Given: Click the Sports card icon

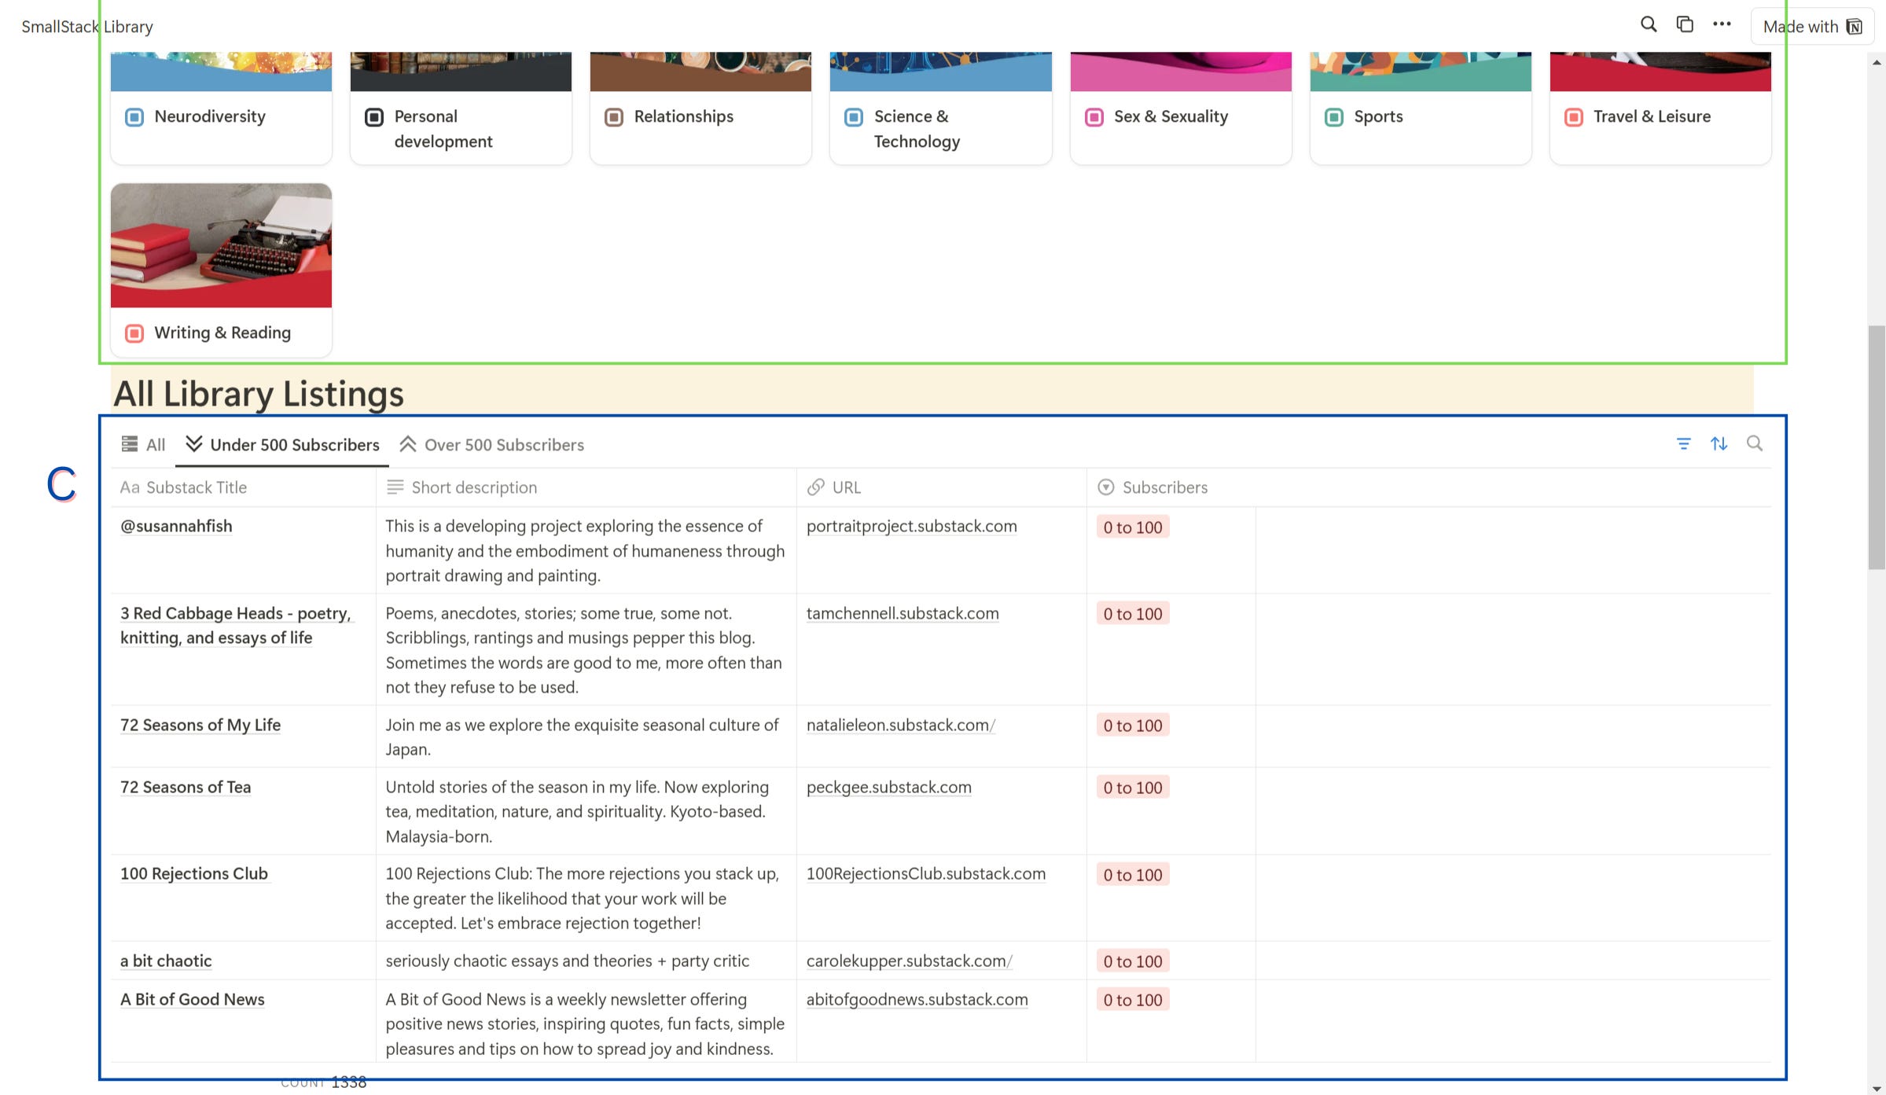Looking at the screenshot, I should [1333, 117].
